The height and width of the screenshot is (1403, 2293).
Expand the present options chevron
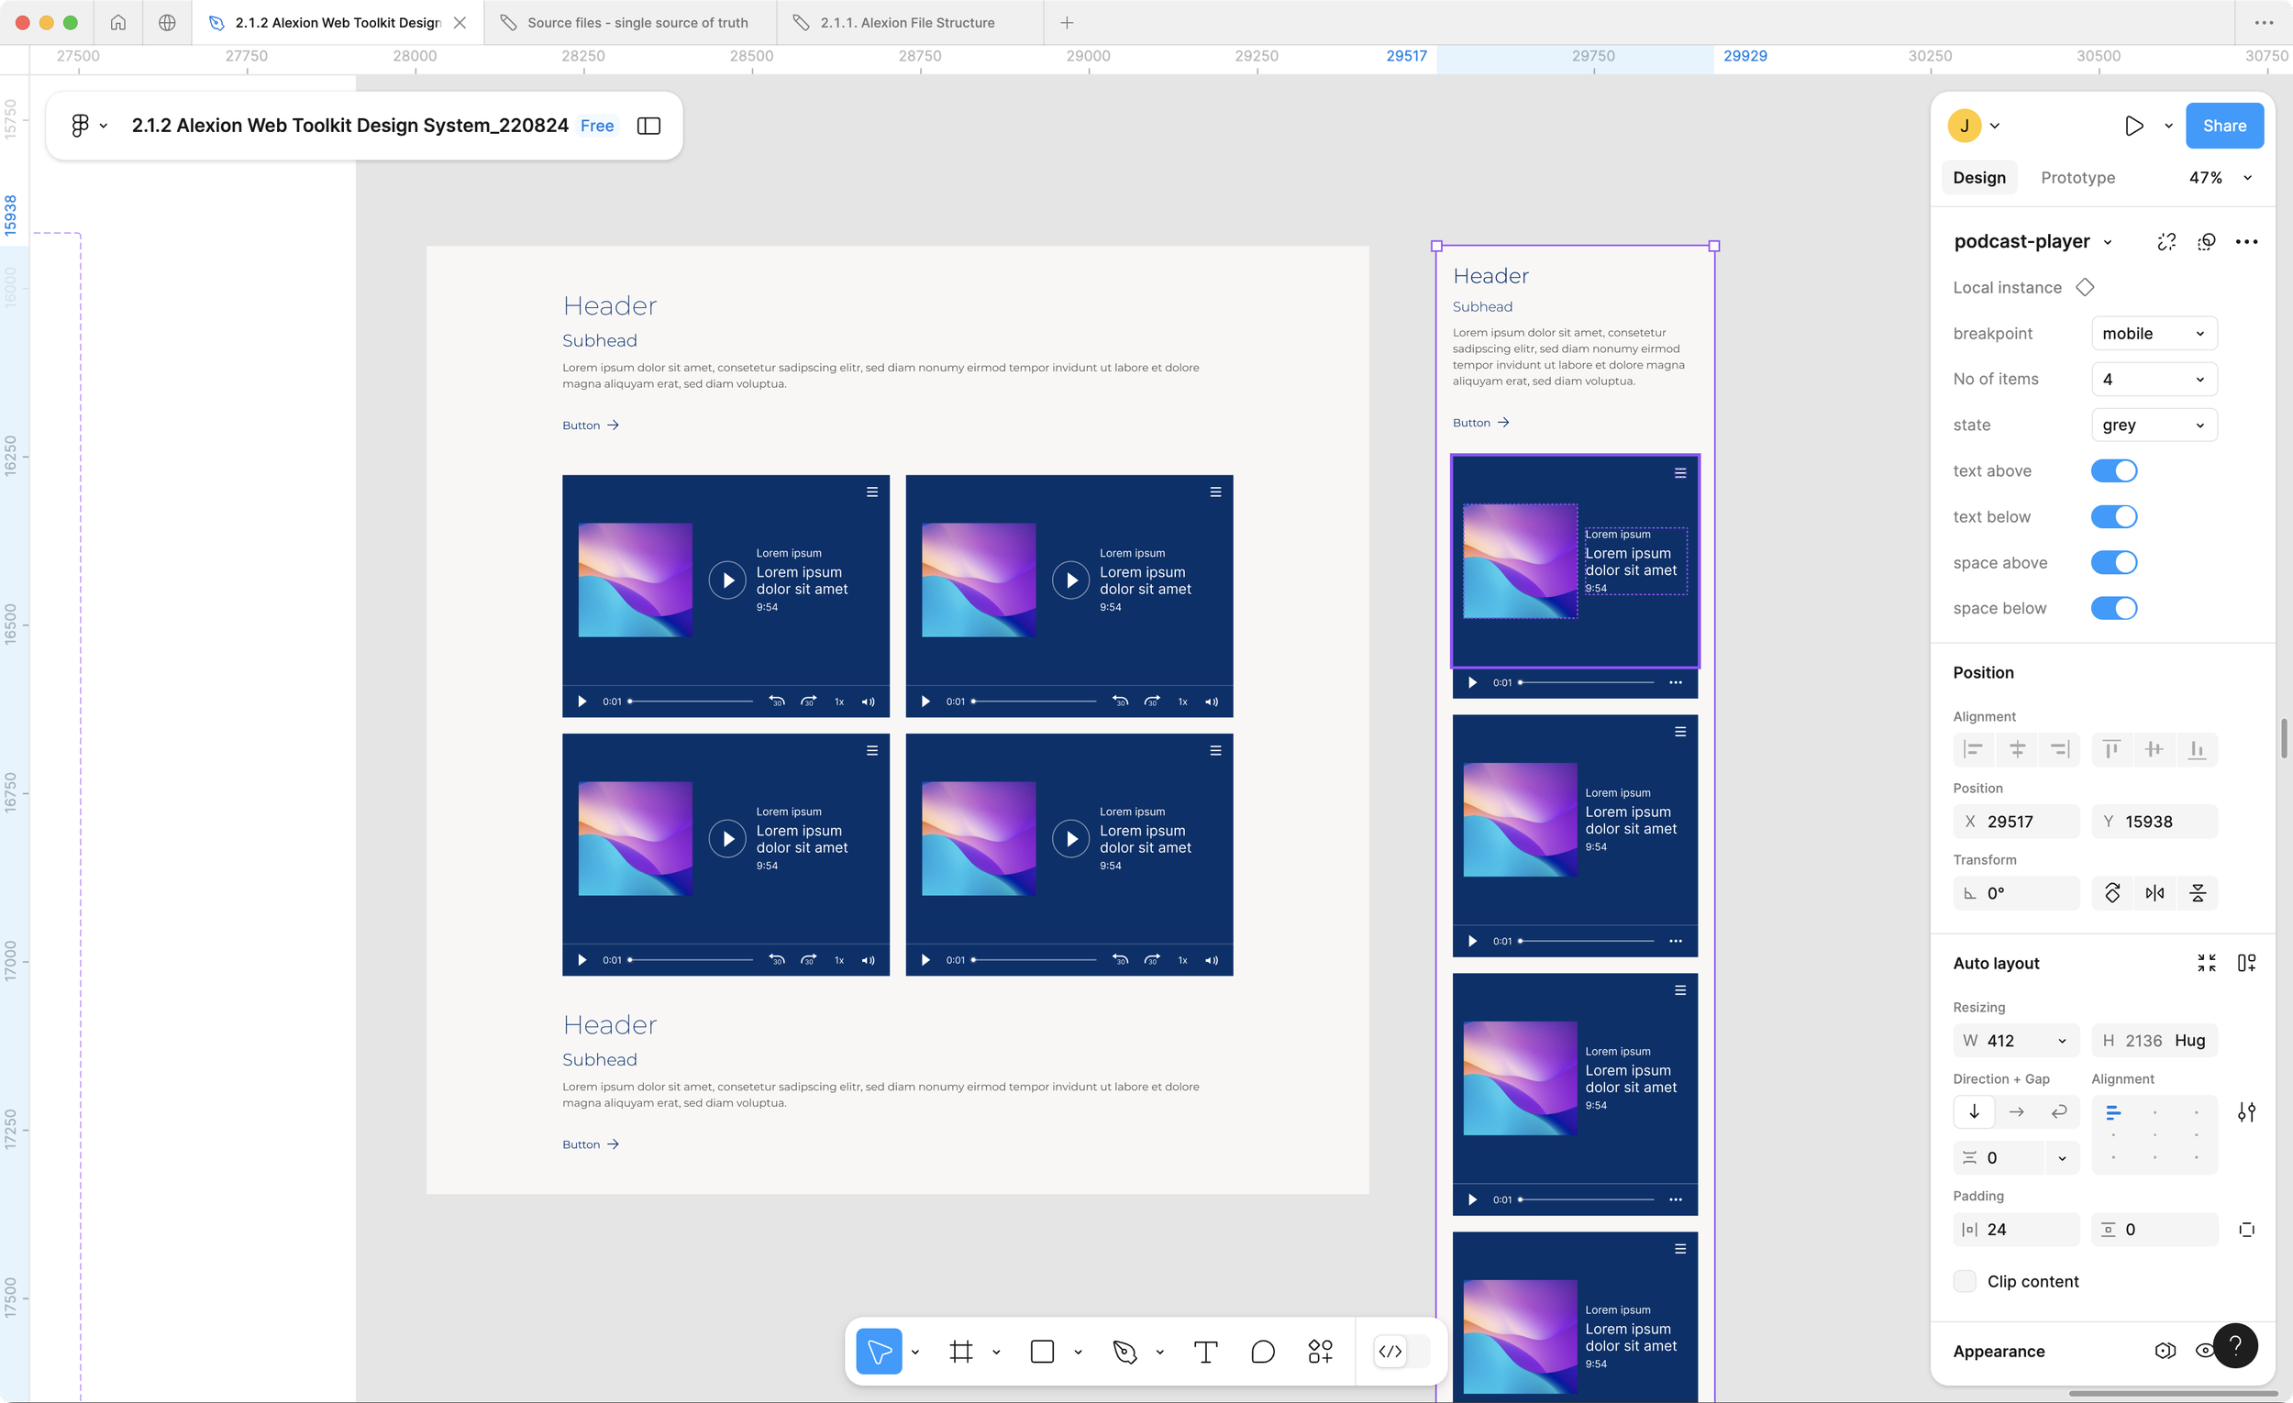point(2168,126)
